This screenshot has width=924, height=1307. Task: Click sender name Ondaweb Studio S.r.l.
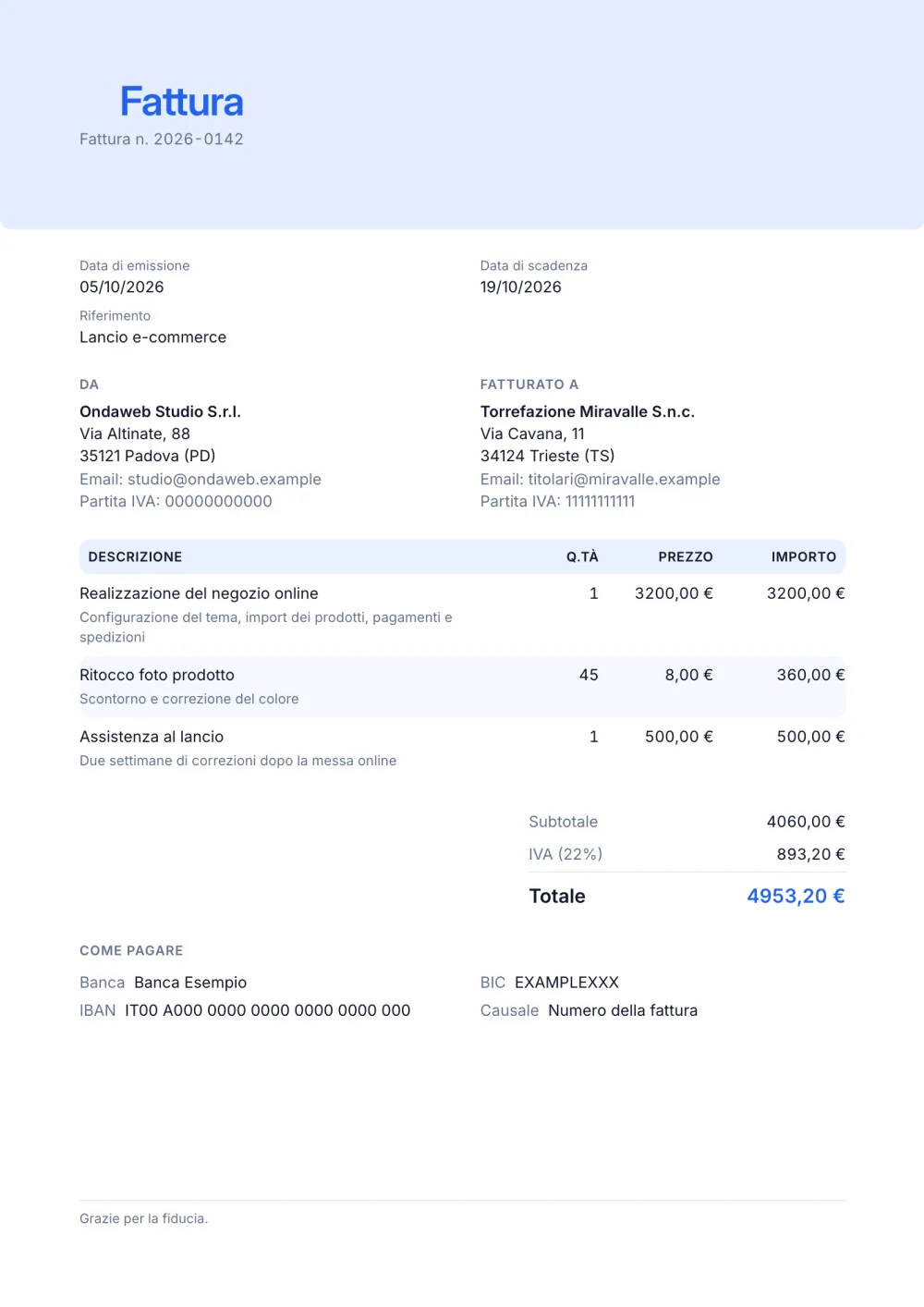click(x=160, y=412)
